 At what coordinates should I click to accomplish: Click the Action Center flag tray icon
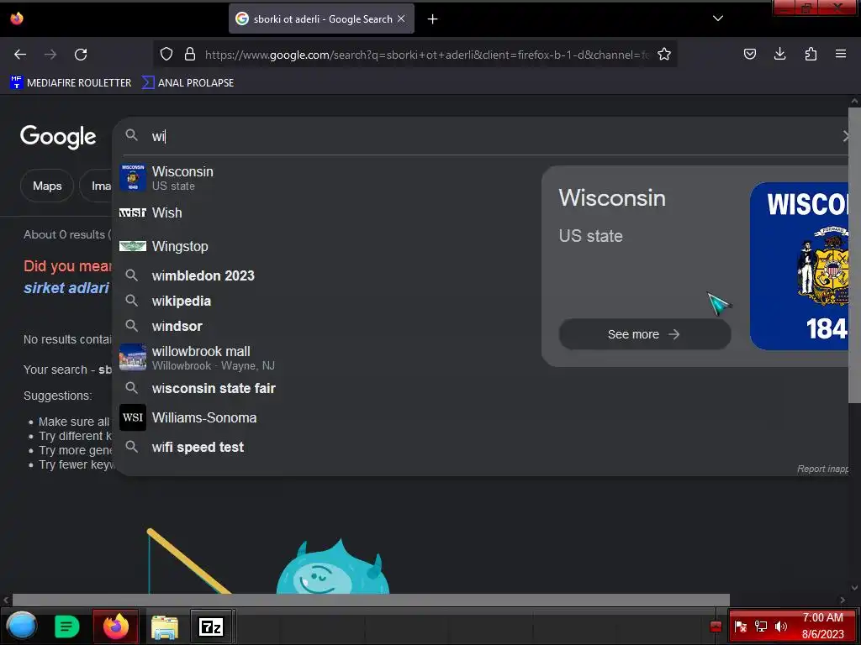(740, 627)
